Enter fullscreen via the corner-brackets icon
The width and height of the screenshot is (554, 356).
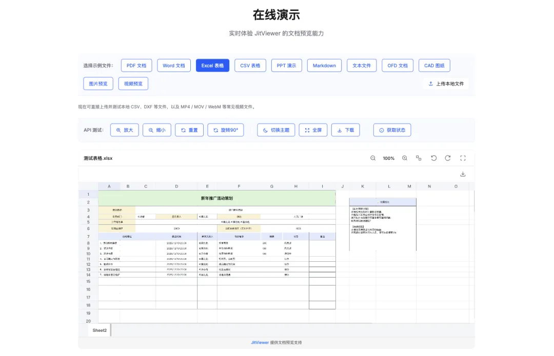[463, 158]
